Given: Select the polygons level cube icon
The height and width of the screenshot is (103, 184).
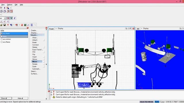Looking at the screenshot, I should click(8, 11).
